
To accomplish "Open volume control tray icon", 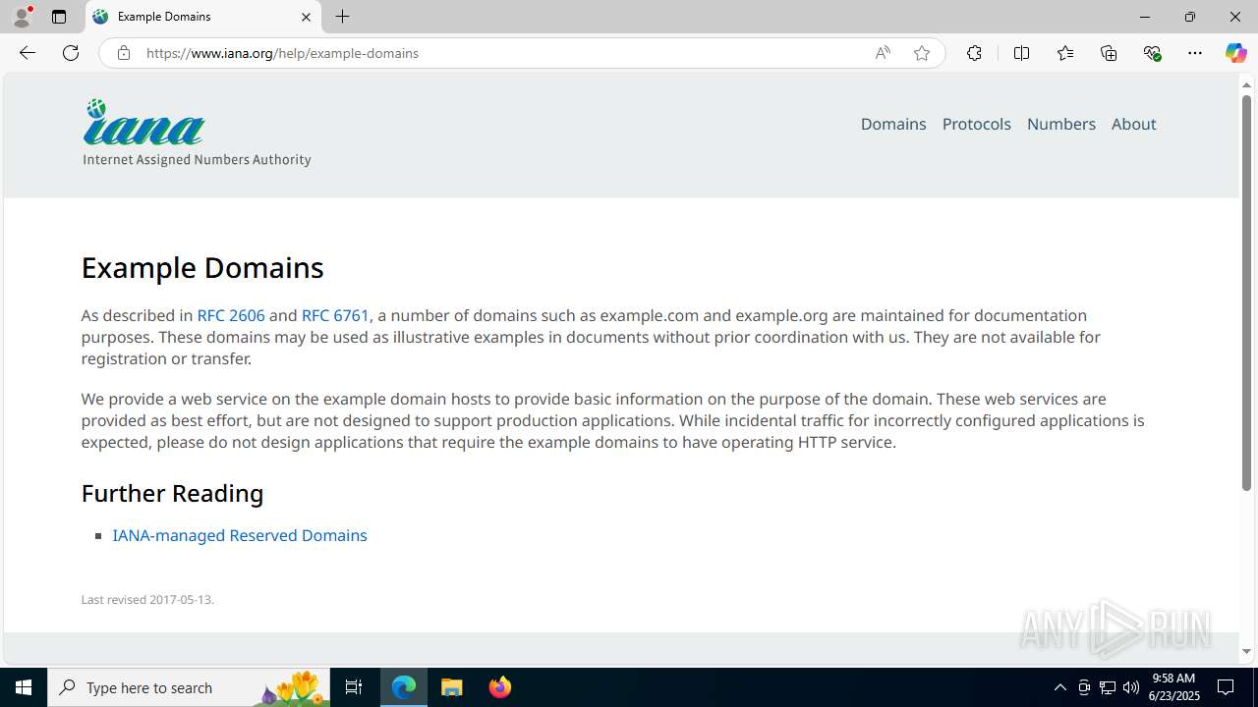I will (1131, 687).
